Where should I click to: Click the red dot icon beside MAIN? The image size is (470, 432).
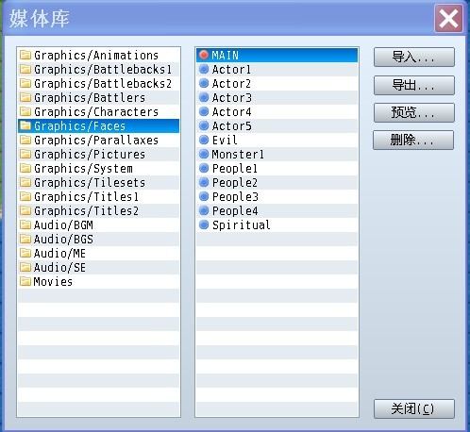204,55
